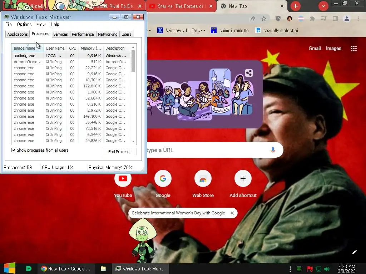The width and height of the screenshot is (366, 274).
Task: Sort processes by Image Name column
Action: 28,48
